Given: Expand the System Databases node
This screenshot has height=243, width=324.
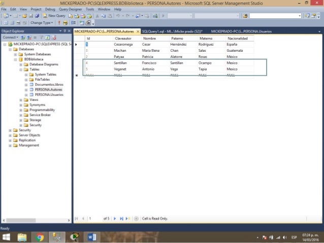Looking at the screenshot, I should (15, 54).
